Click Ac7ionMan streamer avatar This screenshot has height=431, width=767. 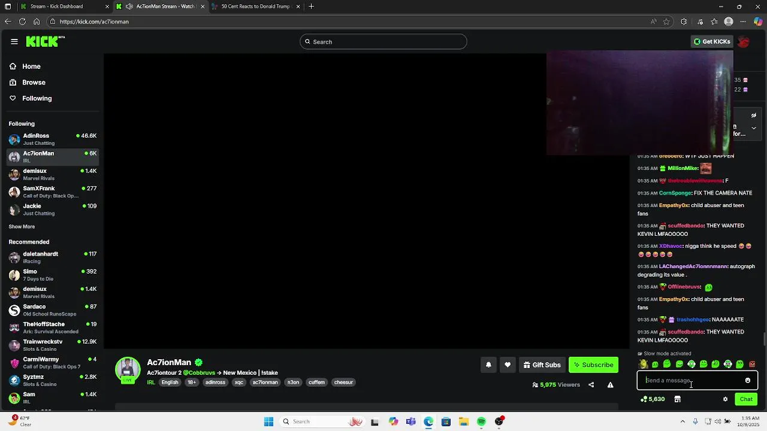pyautogui.click(x=128, y=370)
